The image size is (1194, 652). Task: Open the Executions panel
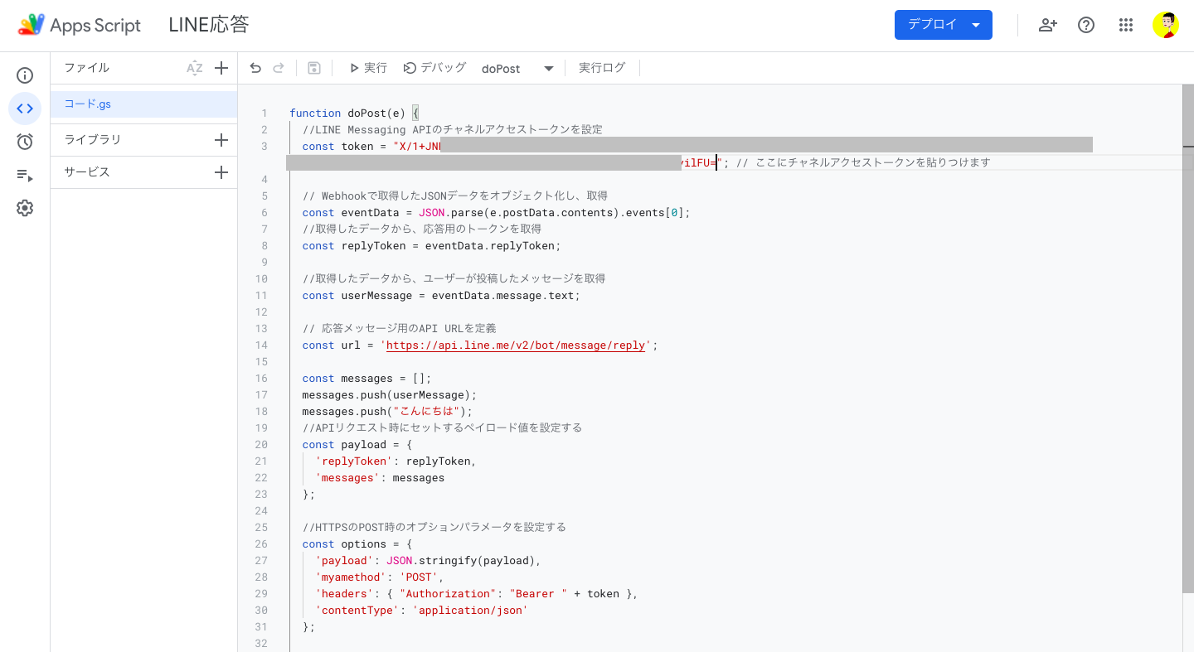[24, 175]
